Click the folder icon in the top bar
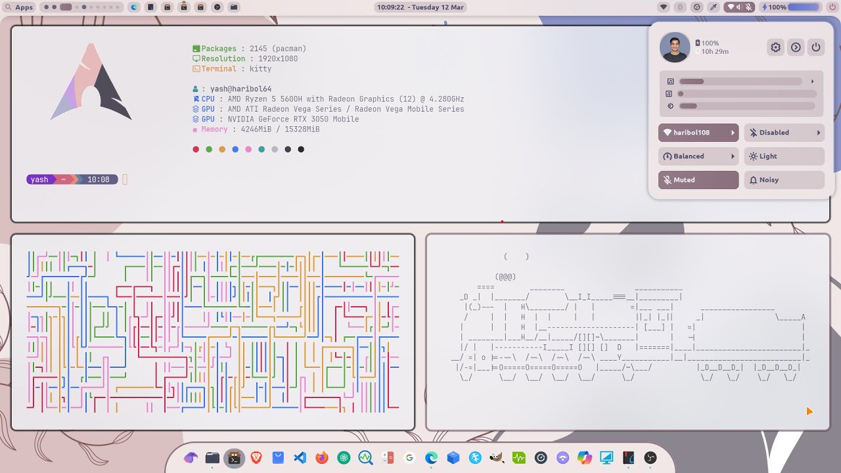The width and height of the screenshot is (841, 473). tap(233, 7)
